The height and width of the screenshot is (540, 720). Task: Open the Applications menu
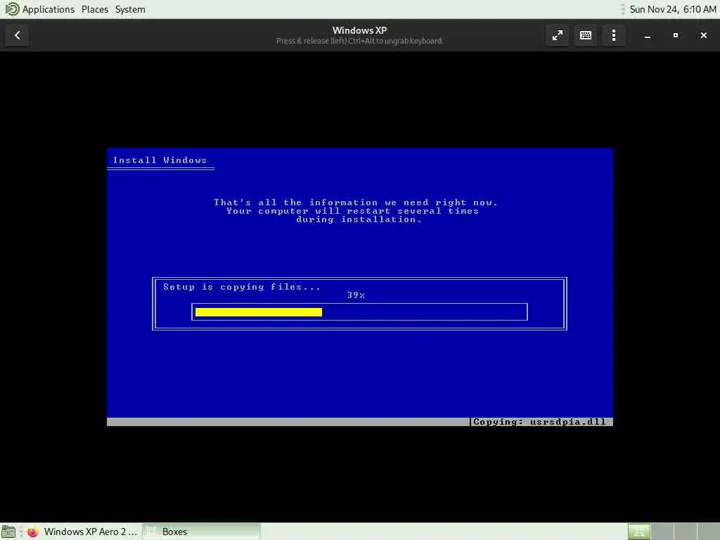[49, 9]
